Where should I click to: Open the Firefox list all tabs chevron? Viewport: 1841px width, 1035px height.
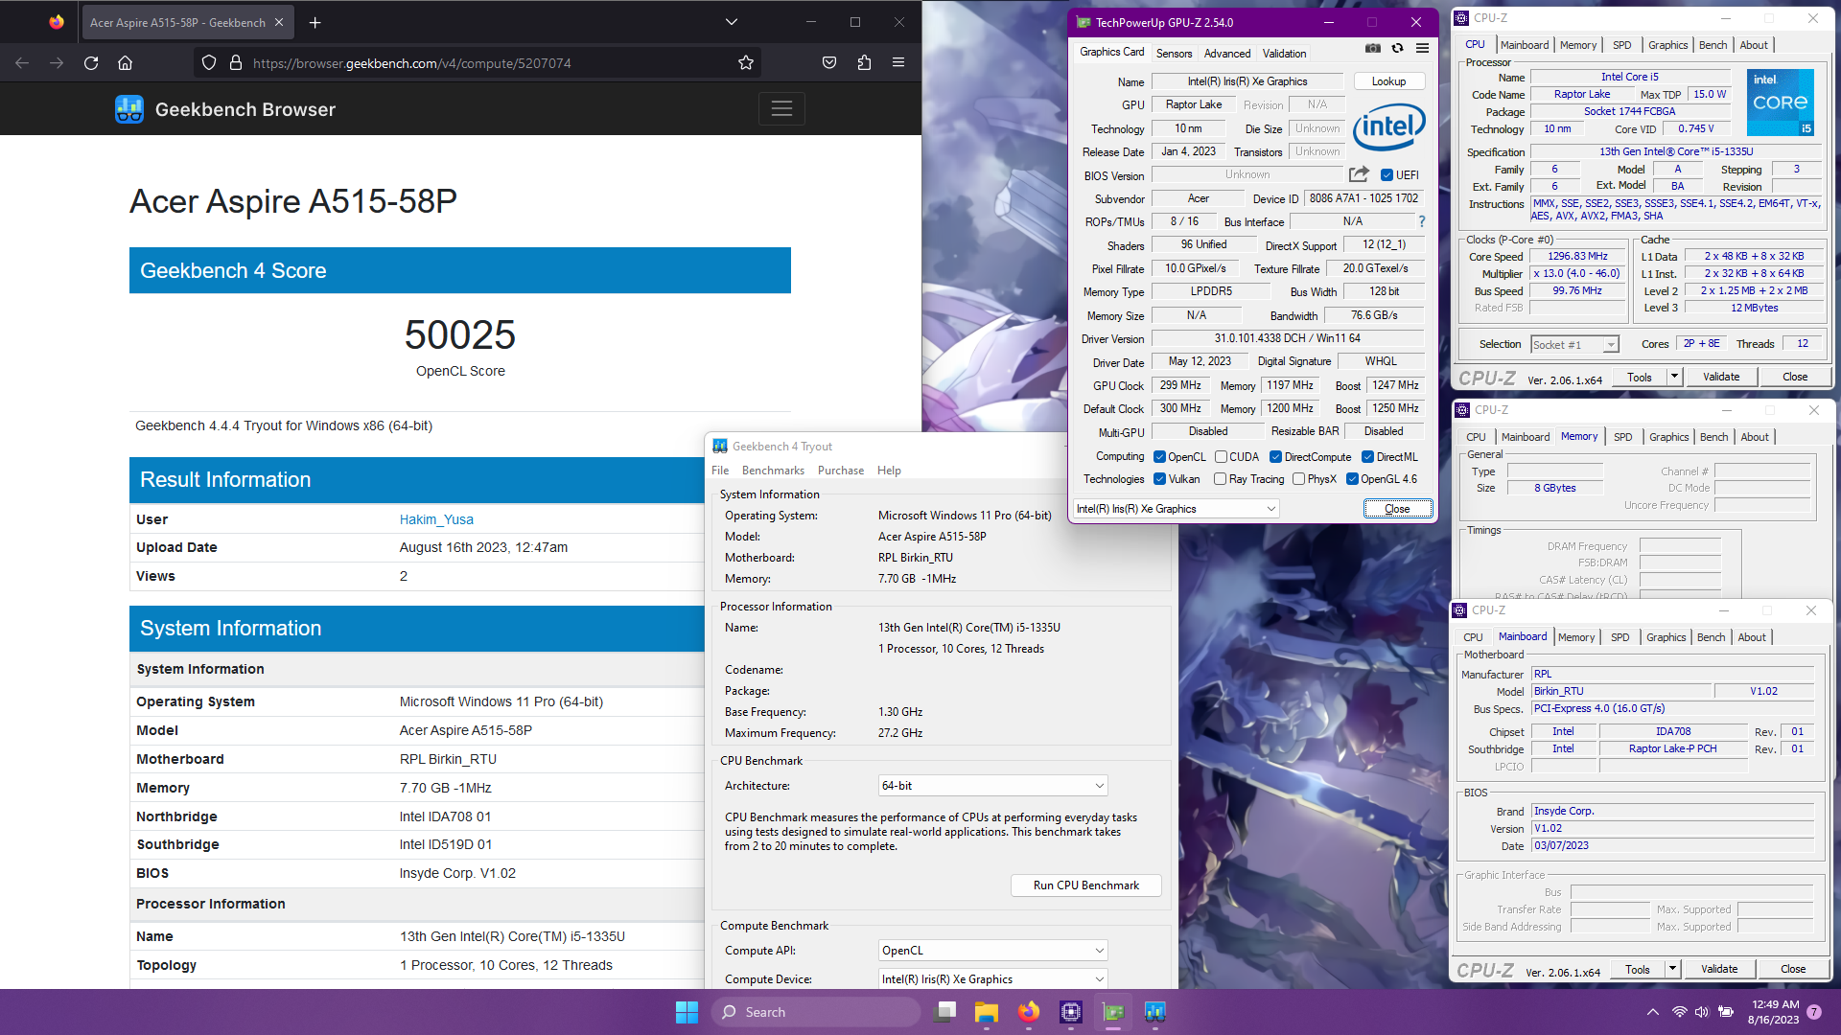point(731,22)
